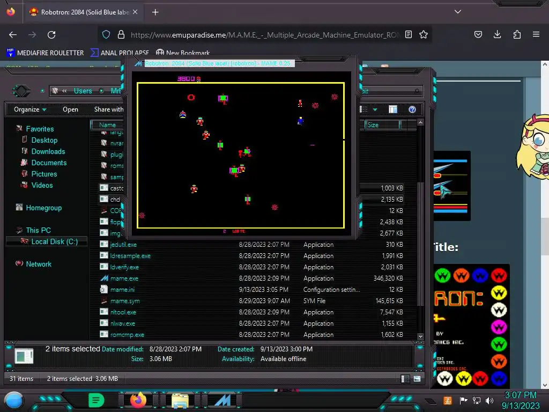Viewport: 549px width, 412px height.
Task: Open Firefox extensions puzzle icon
Action: (517, 34)
